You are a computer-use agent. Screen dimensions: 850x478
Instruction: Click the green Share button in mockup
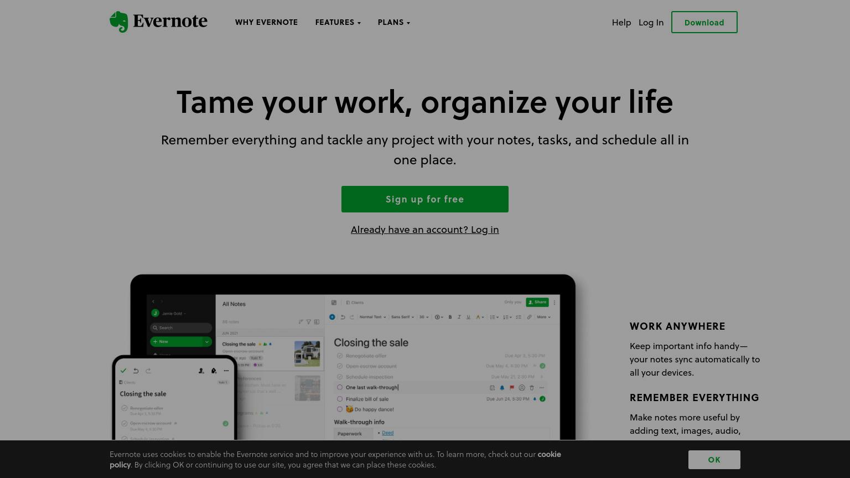point(537,302)
